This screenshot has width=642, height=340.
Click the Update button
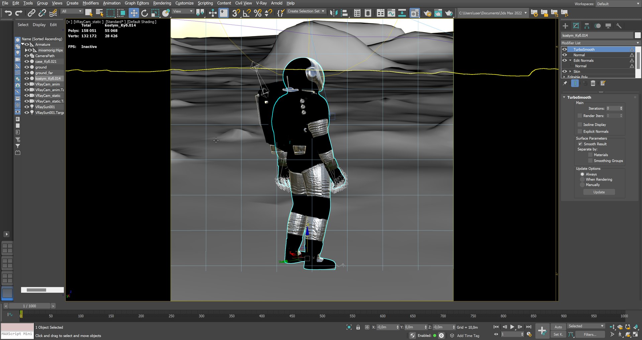click(x=599, y=192)
